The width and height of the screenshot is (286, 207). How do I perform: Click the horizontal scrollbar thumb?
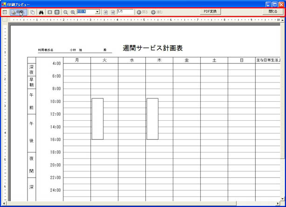pos(121,203)
